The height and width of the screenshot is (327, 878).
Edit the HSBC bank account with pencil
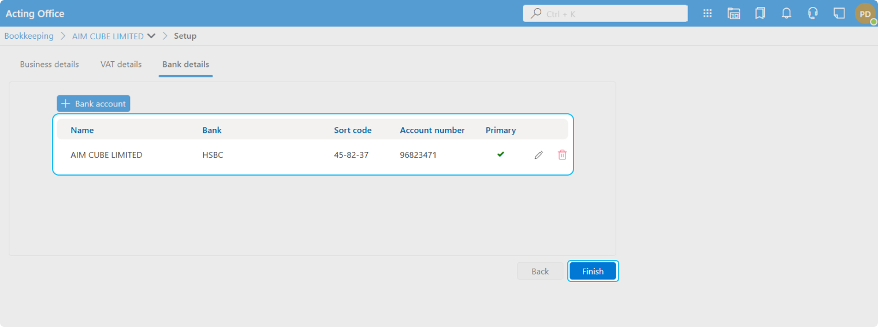tap(538, 155)
